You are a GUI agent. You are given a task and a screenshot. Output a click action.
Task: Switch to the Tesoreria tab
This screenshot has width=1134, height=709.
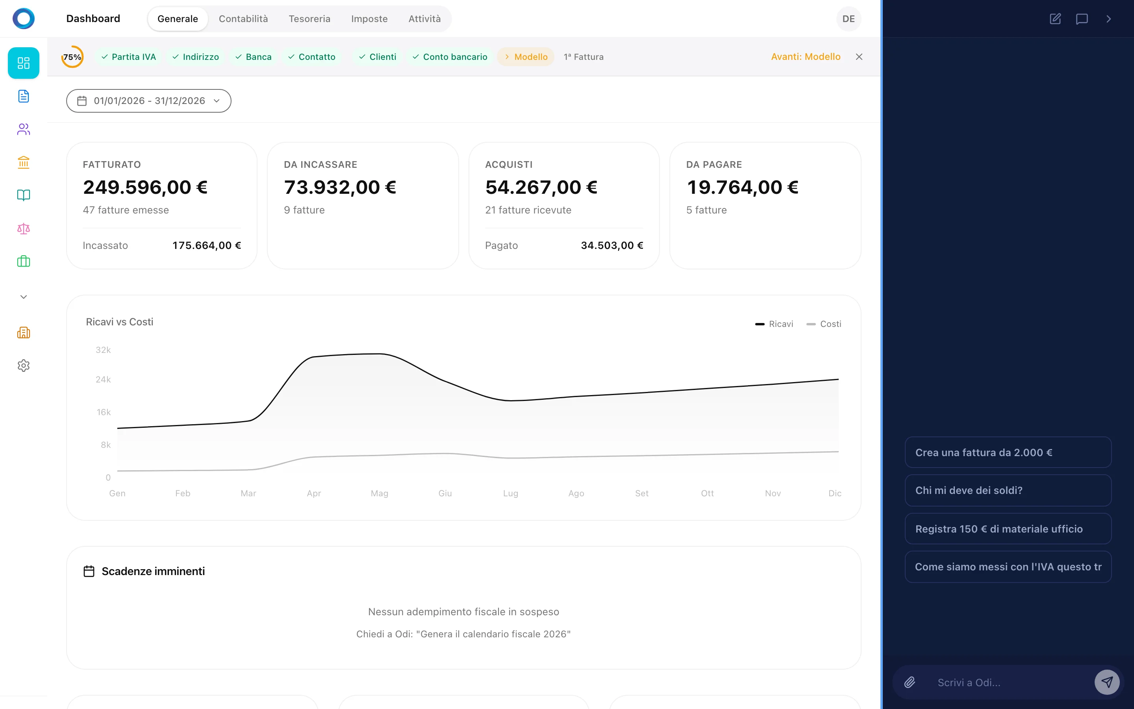click(310, 19)
